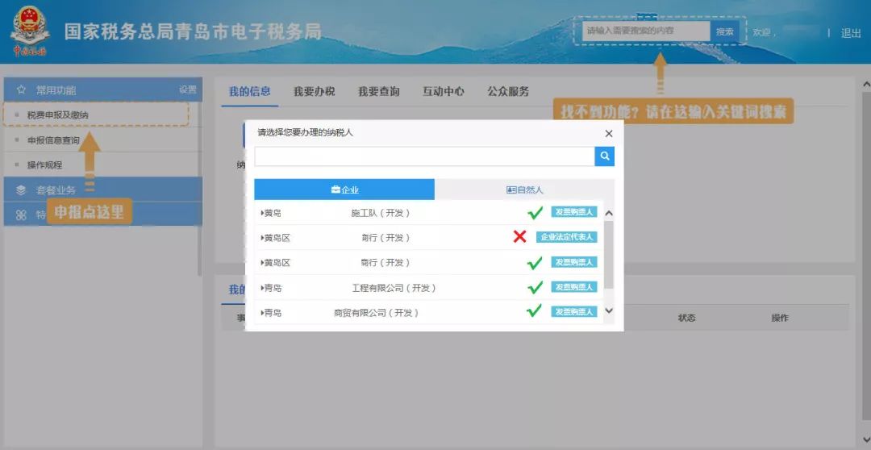Click the 搜索 button in the header

click(x=724, y=31)
